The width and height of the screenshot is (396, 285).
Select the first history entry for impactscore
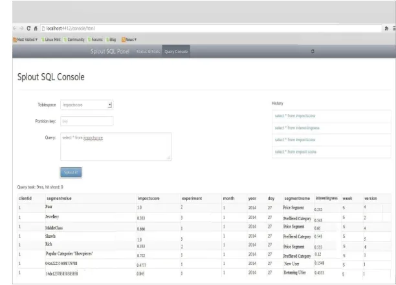coord(331,116)
